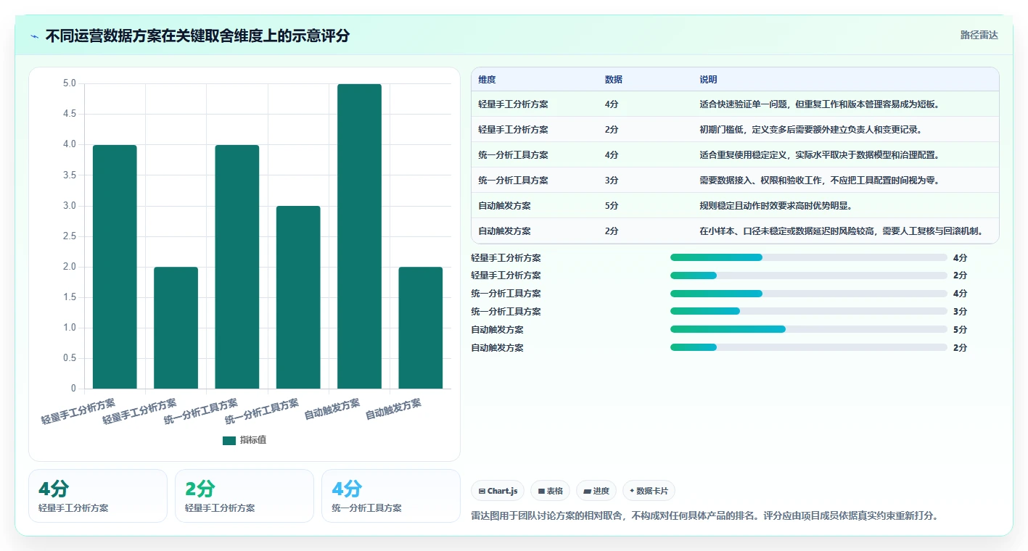Click the 统一分析工具方案 chart bar at value 3.0

pyautogui.click(x=298, y=297)
